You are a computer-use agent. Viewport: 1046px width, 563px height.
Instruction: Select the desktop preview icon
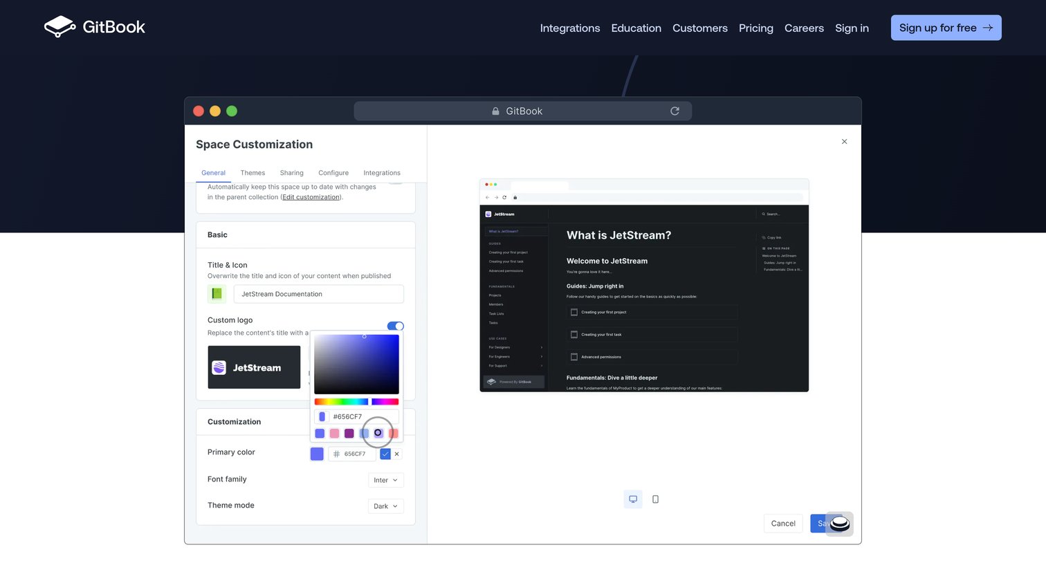click(633, 499)
